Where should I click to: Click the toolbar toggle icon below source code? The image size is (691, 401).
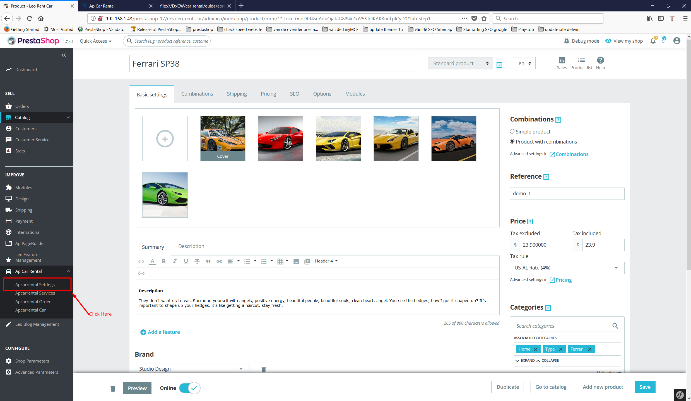141,273
